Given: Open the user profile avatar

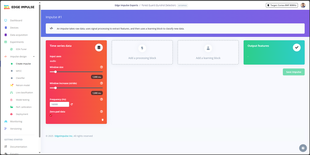Looking at the screenshot, I should (303, 5).
